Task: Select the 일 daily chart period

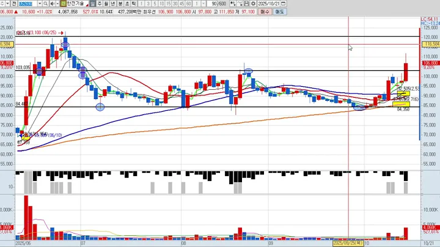Action: 93,4
